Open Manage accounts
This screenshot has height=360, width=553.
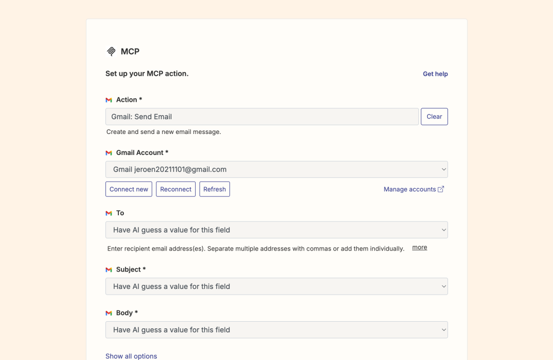[410, 189]
